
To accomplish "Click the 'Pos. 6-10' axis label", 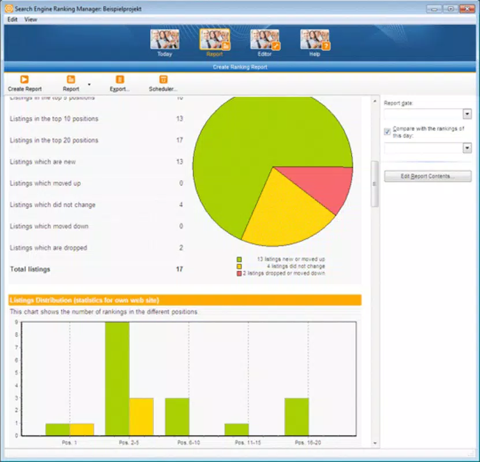I will (x=188, y=442).
